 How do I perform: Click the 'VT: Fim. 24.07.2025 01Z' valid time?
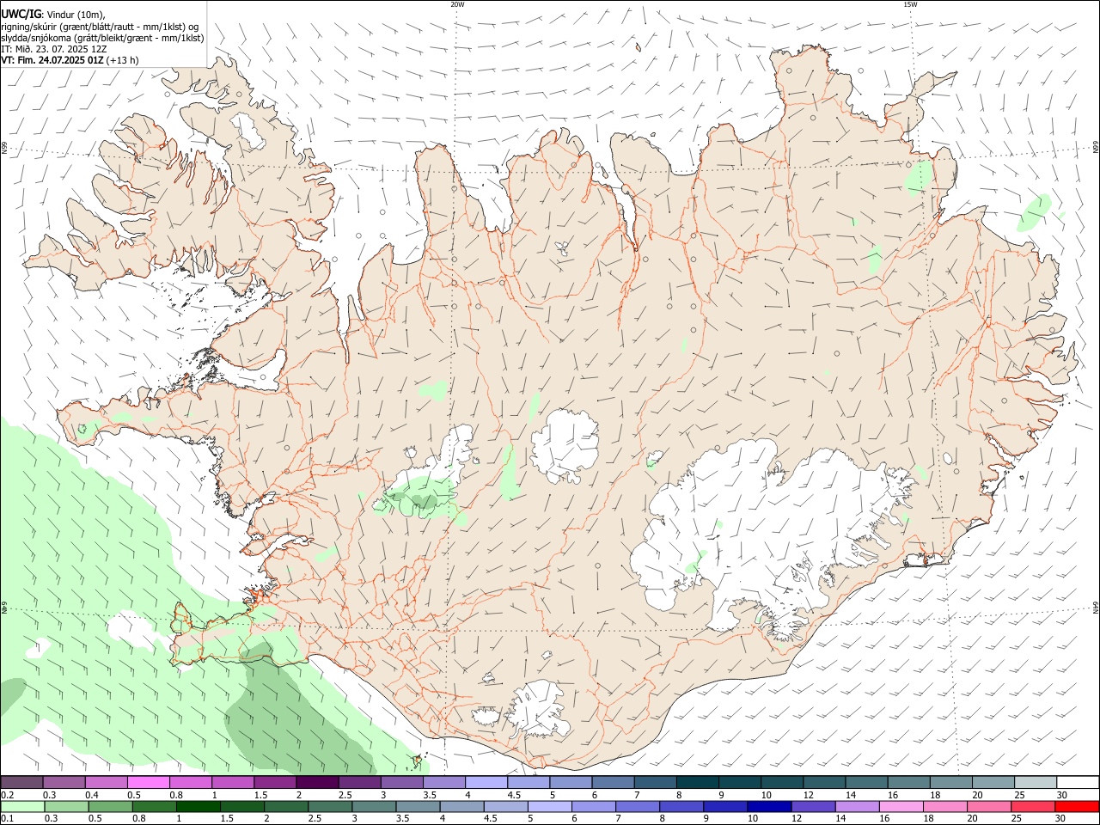pyautogui.click(x=52, y=60)
